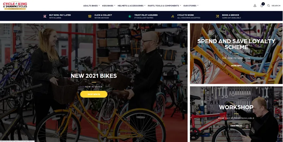Screen dimensions: 283x142
Task: Click the Cycle to Work bike icon
Action: (173, 16)
